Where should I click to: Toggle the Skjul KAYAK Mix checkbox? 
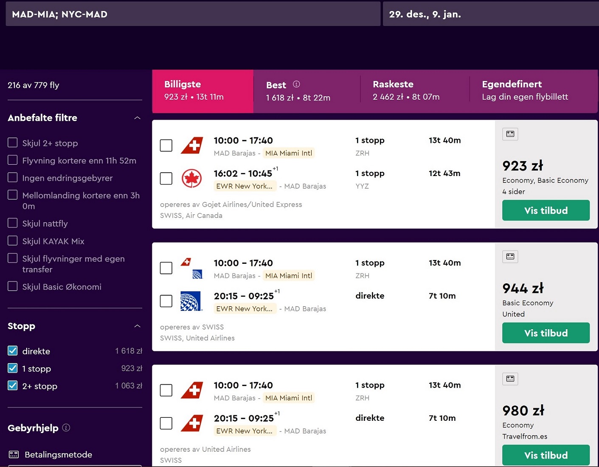point(13,240)
